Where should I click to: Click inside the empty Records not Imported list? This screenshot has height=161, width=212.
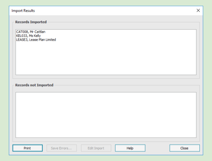105,114
